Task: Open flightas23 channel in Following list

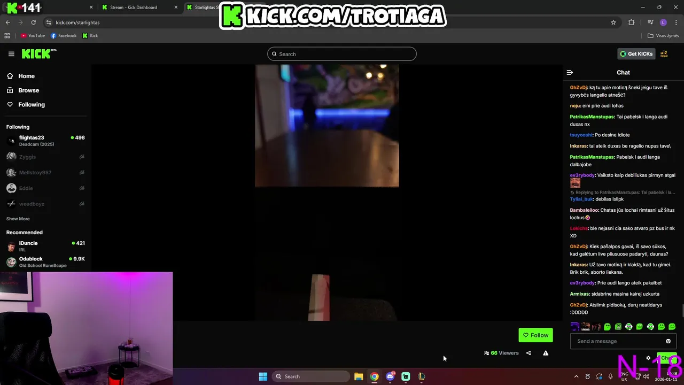Action: point(45,141)
